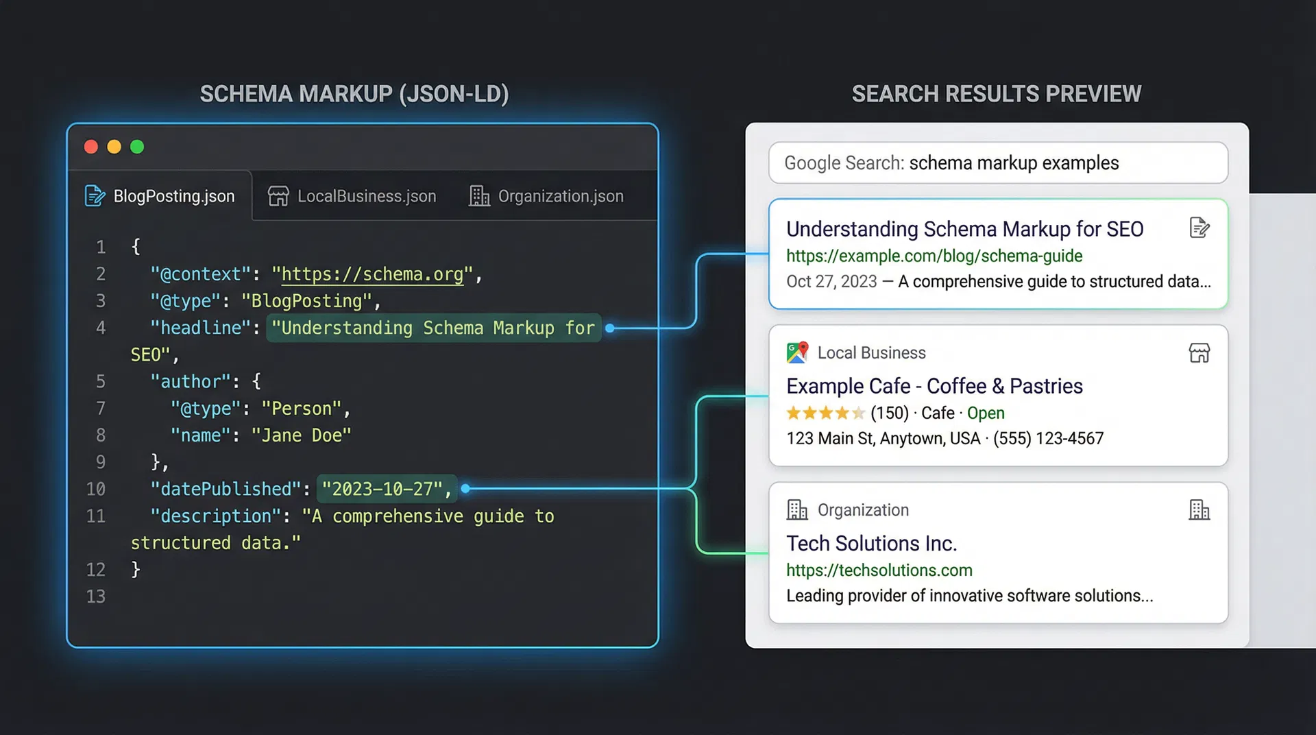Click the storefront icon beside LocalBusiness.json

pyautogui.click(x=278, y=195)
